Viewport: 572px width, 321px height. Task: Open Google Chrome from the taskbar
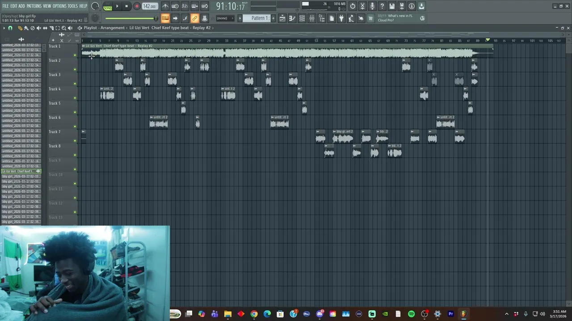(x=254, y=314)
